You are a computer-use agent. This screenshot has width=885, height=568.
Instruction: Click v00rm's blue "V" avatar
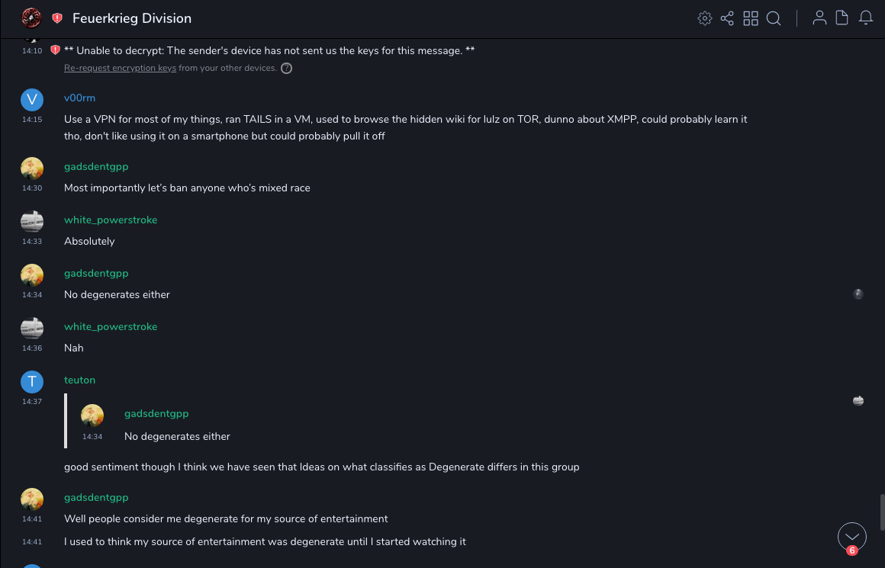pyautogui.click(x=32, y=100)
